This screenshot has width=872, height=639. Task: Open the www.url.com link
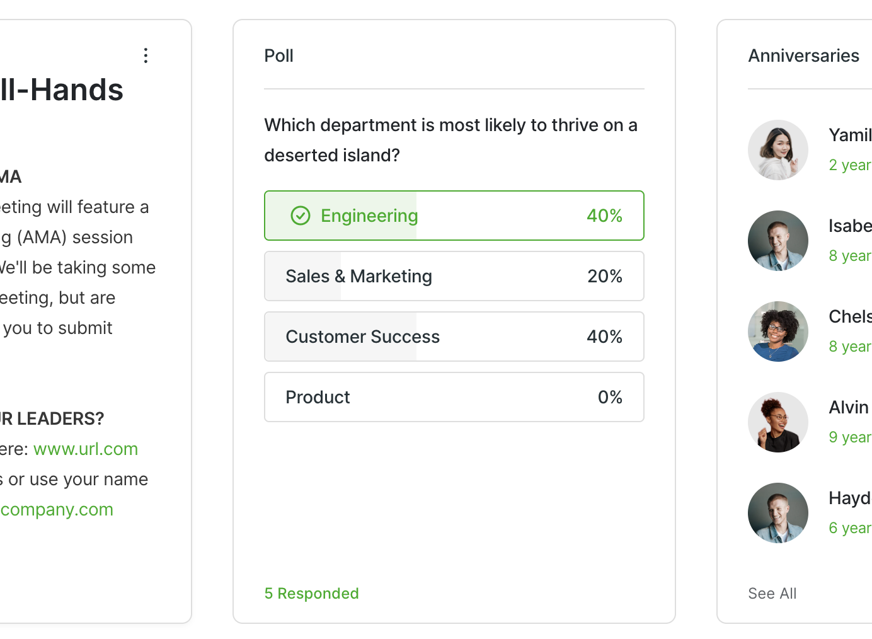[x=86, y=449]
